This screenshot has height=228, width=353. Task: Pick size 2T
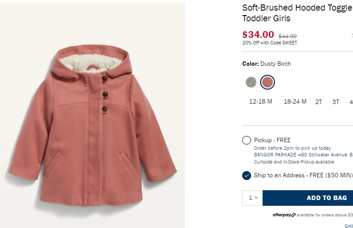coord(319,102)
